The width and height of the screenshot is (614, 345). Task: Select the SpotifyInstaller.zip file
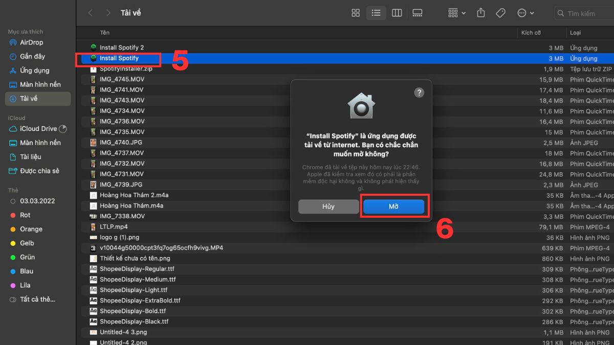tap(126, 69)
